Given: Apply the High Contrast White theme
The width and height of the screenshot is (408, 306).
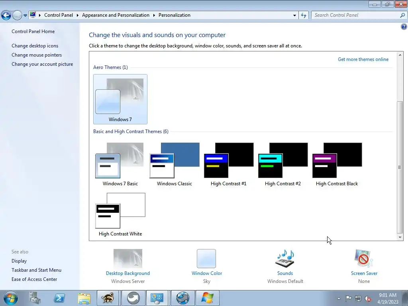Looking at the screenshot, I should point(120,215).
